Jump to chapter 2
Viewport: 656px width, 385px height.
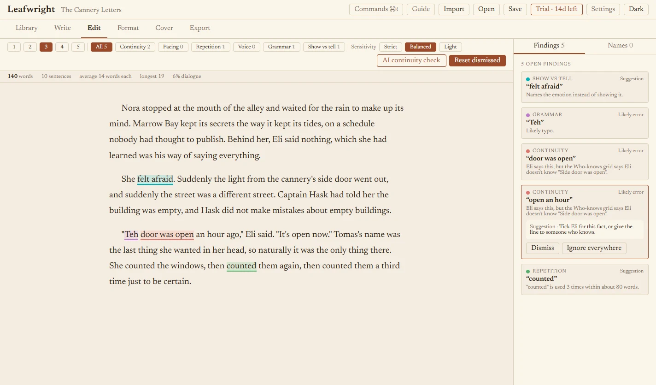pyautogui.click(x=30, y=47)
